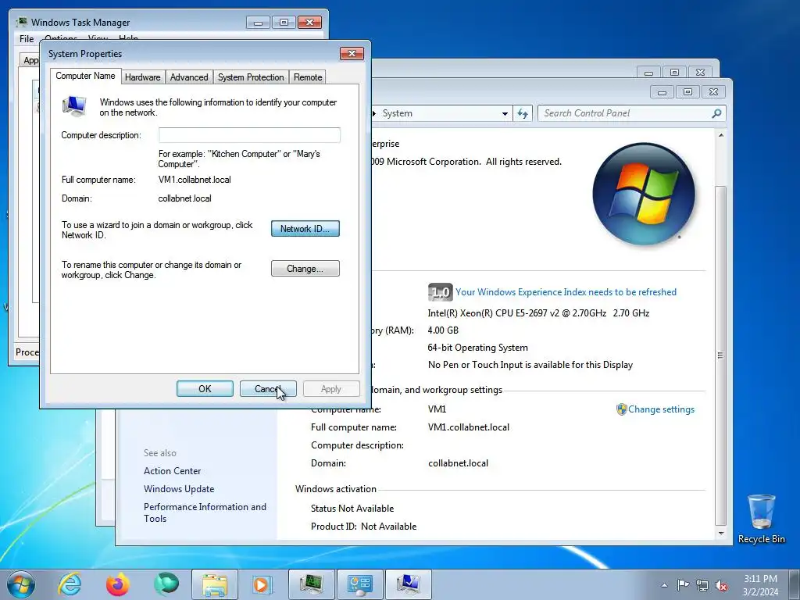Open Action Center link under See also

coord(172,471)
